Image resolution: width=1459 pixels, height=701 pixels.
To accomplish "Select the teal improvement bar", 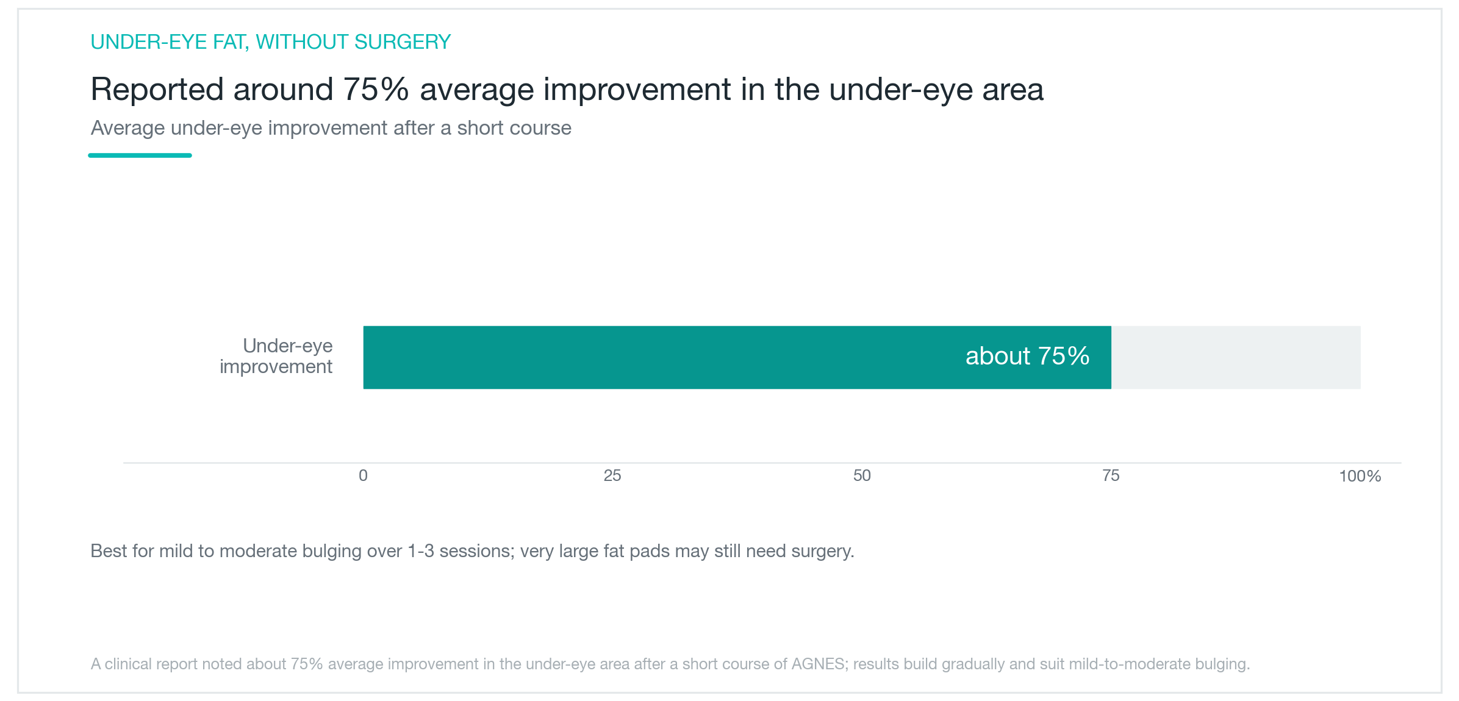I will coord(737,357).
